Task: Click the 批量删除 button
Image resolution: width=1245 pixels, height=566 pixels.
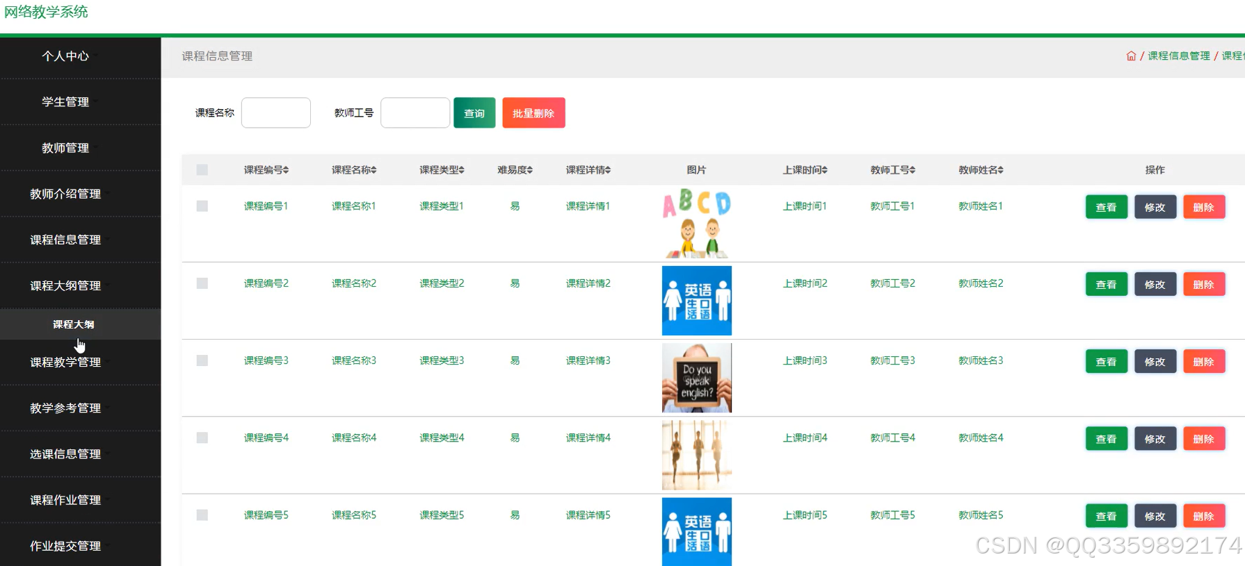Action: (533, 113)
